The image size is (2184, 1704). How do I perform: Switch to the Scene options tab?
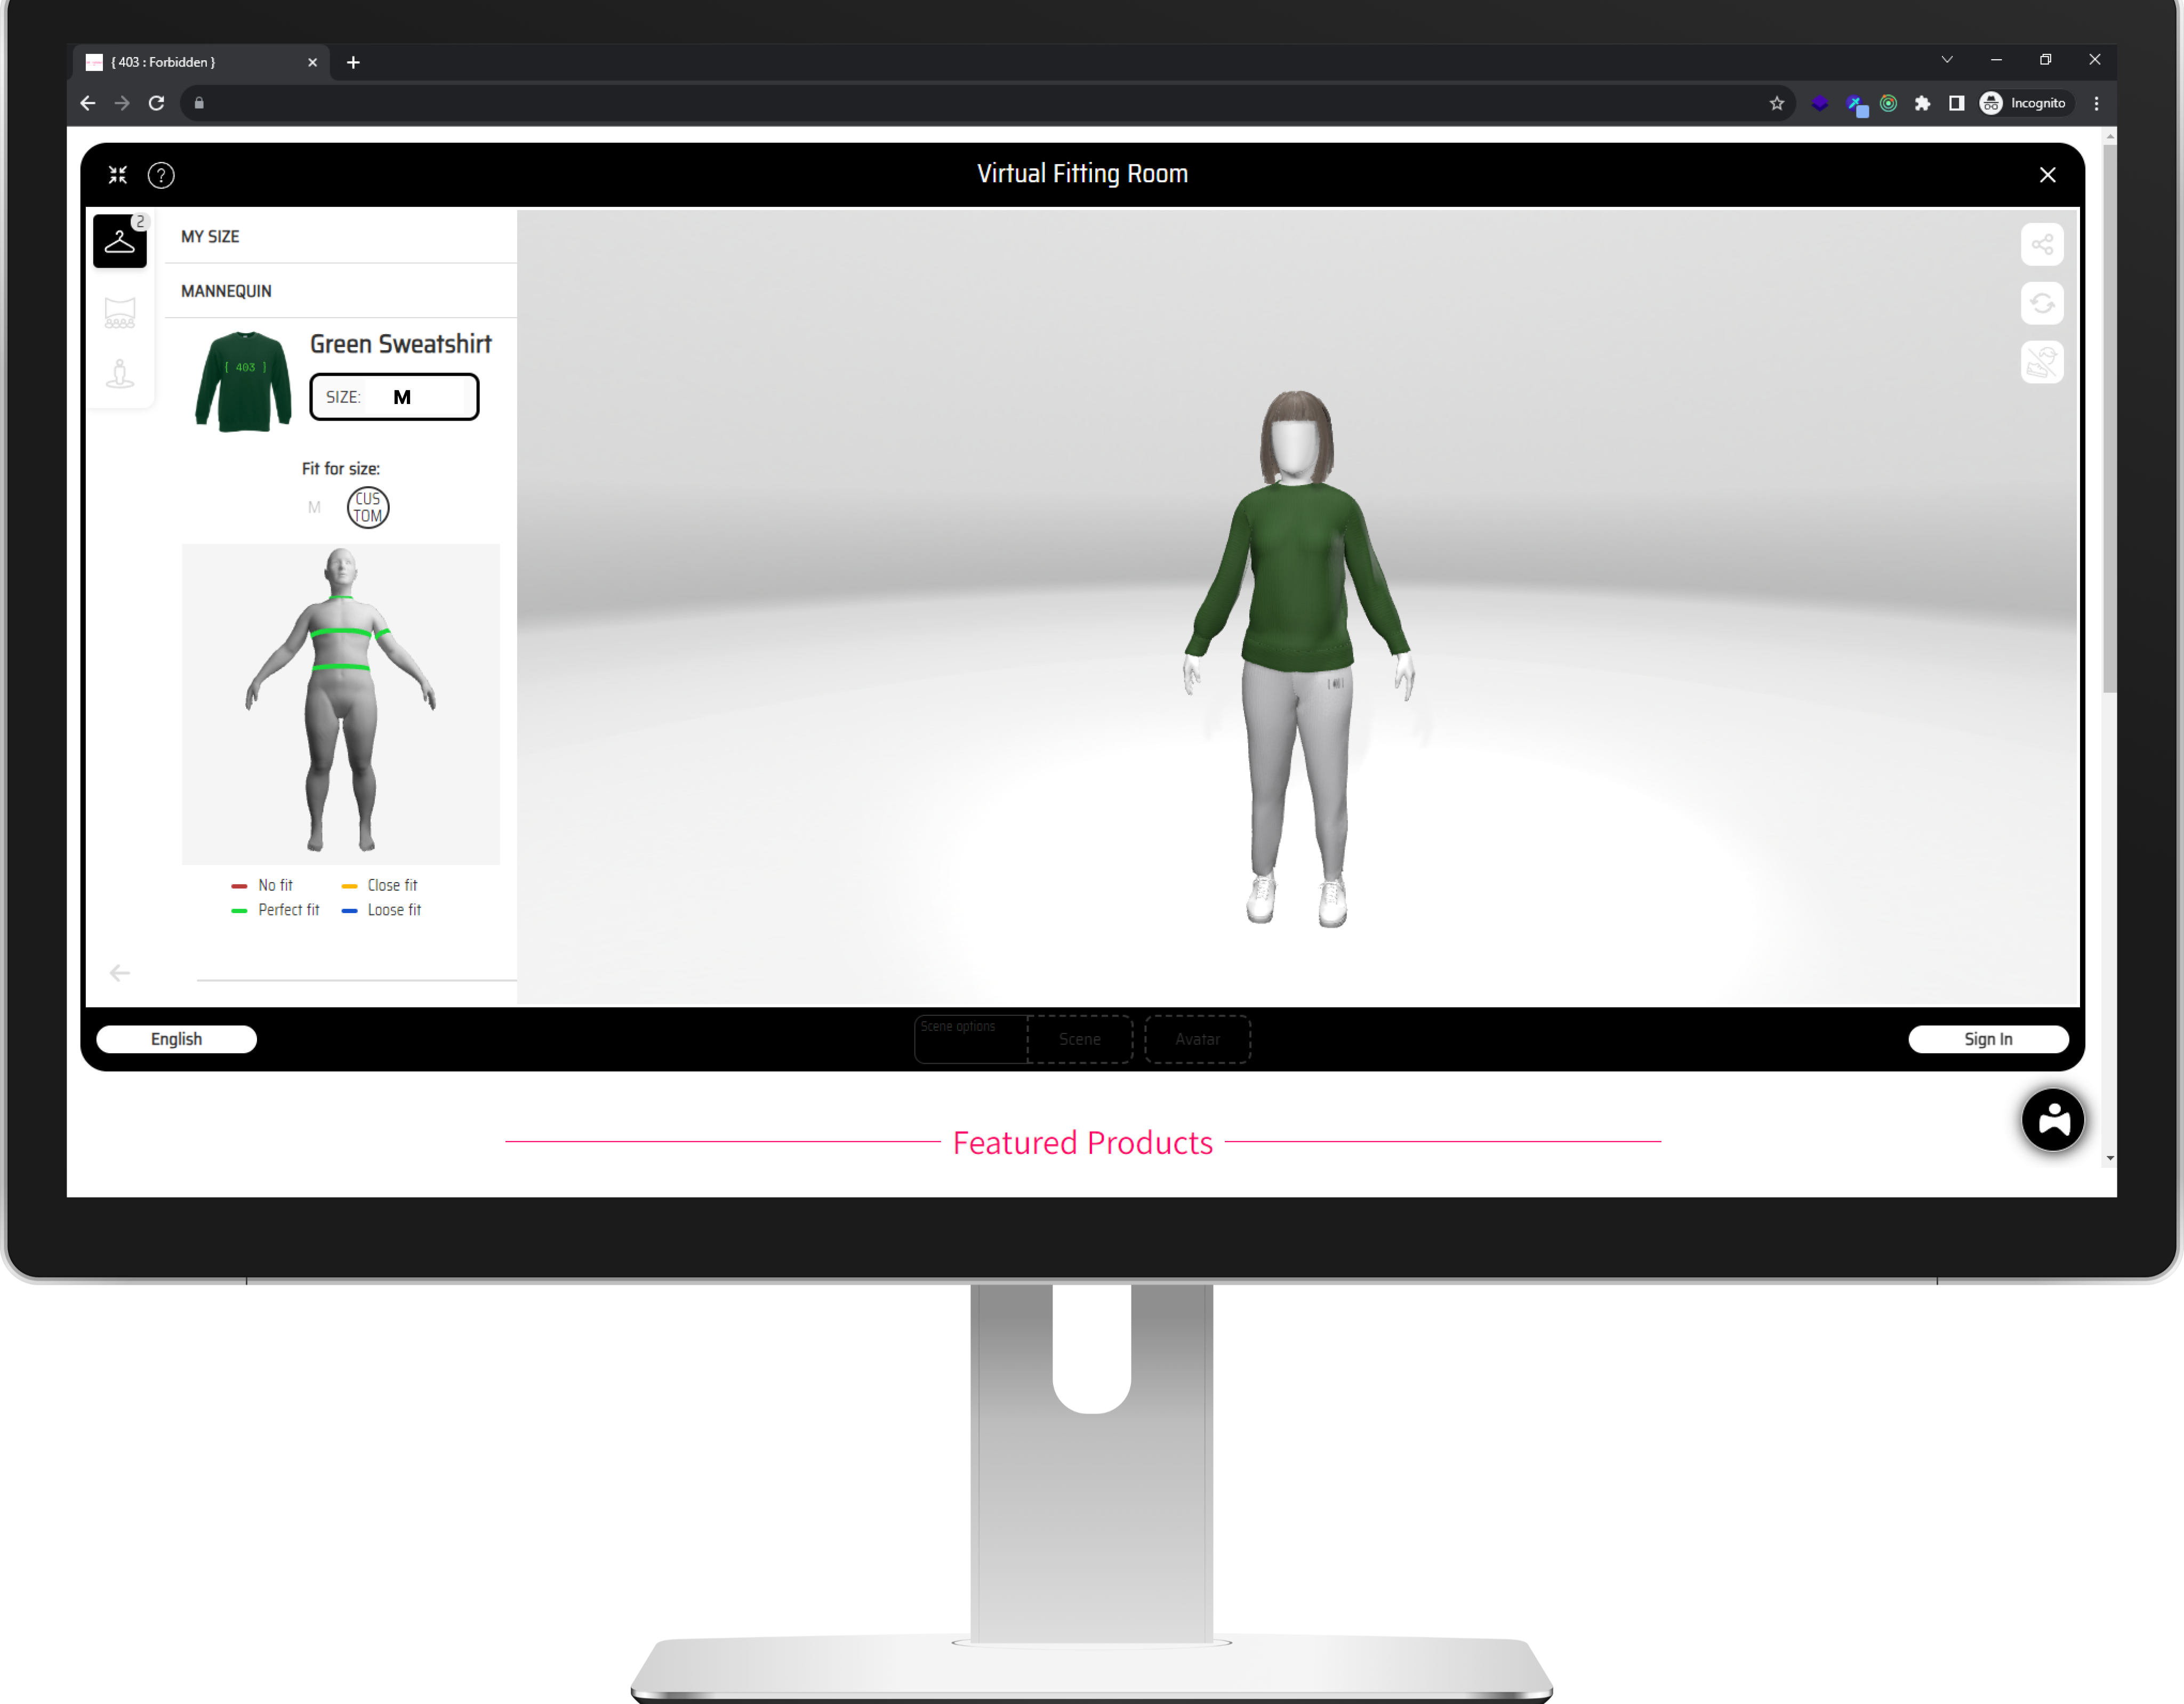(x=1079, y=1039)
